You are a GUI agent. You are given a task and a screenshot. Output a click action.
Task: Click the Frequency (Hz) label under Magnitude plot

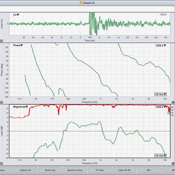click(x=90, y=163)
